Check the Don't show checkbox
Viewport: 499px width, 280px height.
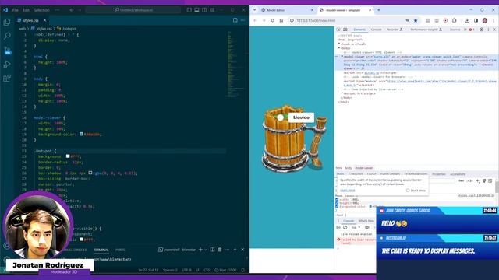[x=408, y=191]
